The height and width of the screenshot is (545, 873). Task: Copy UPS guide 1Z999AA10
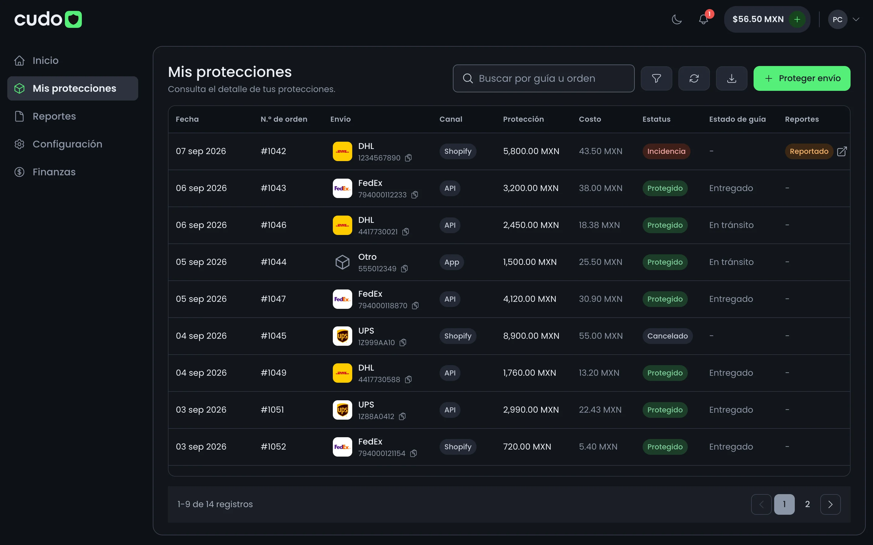[x=403, y=342]
